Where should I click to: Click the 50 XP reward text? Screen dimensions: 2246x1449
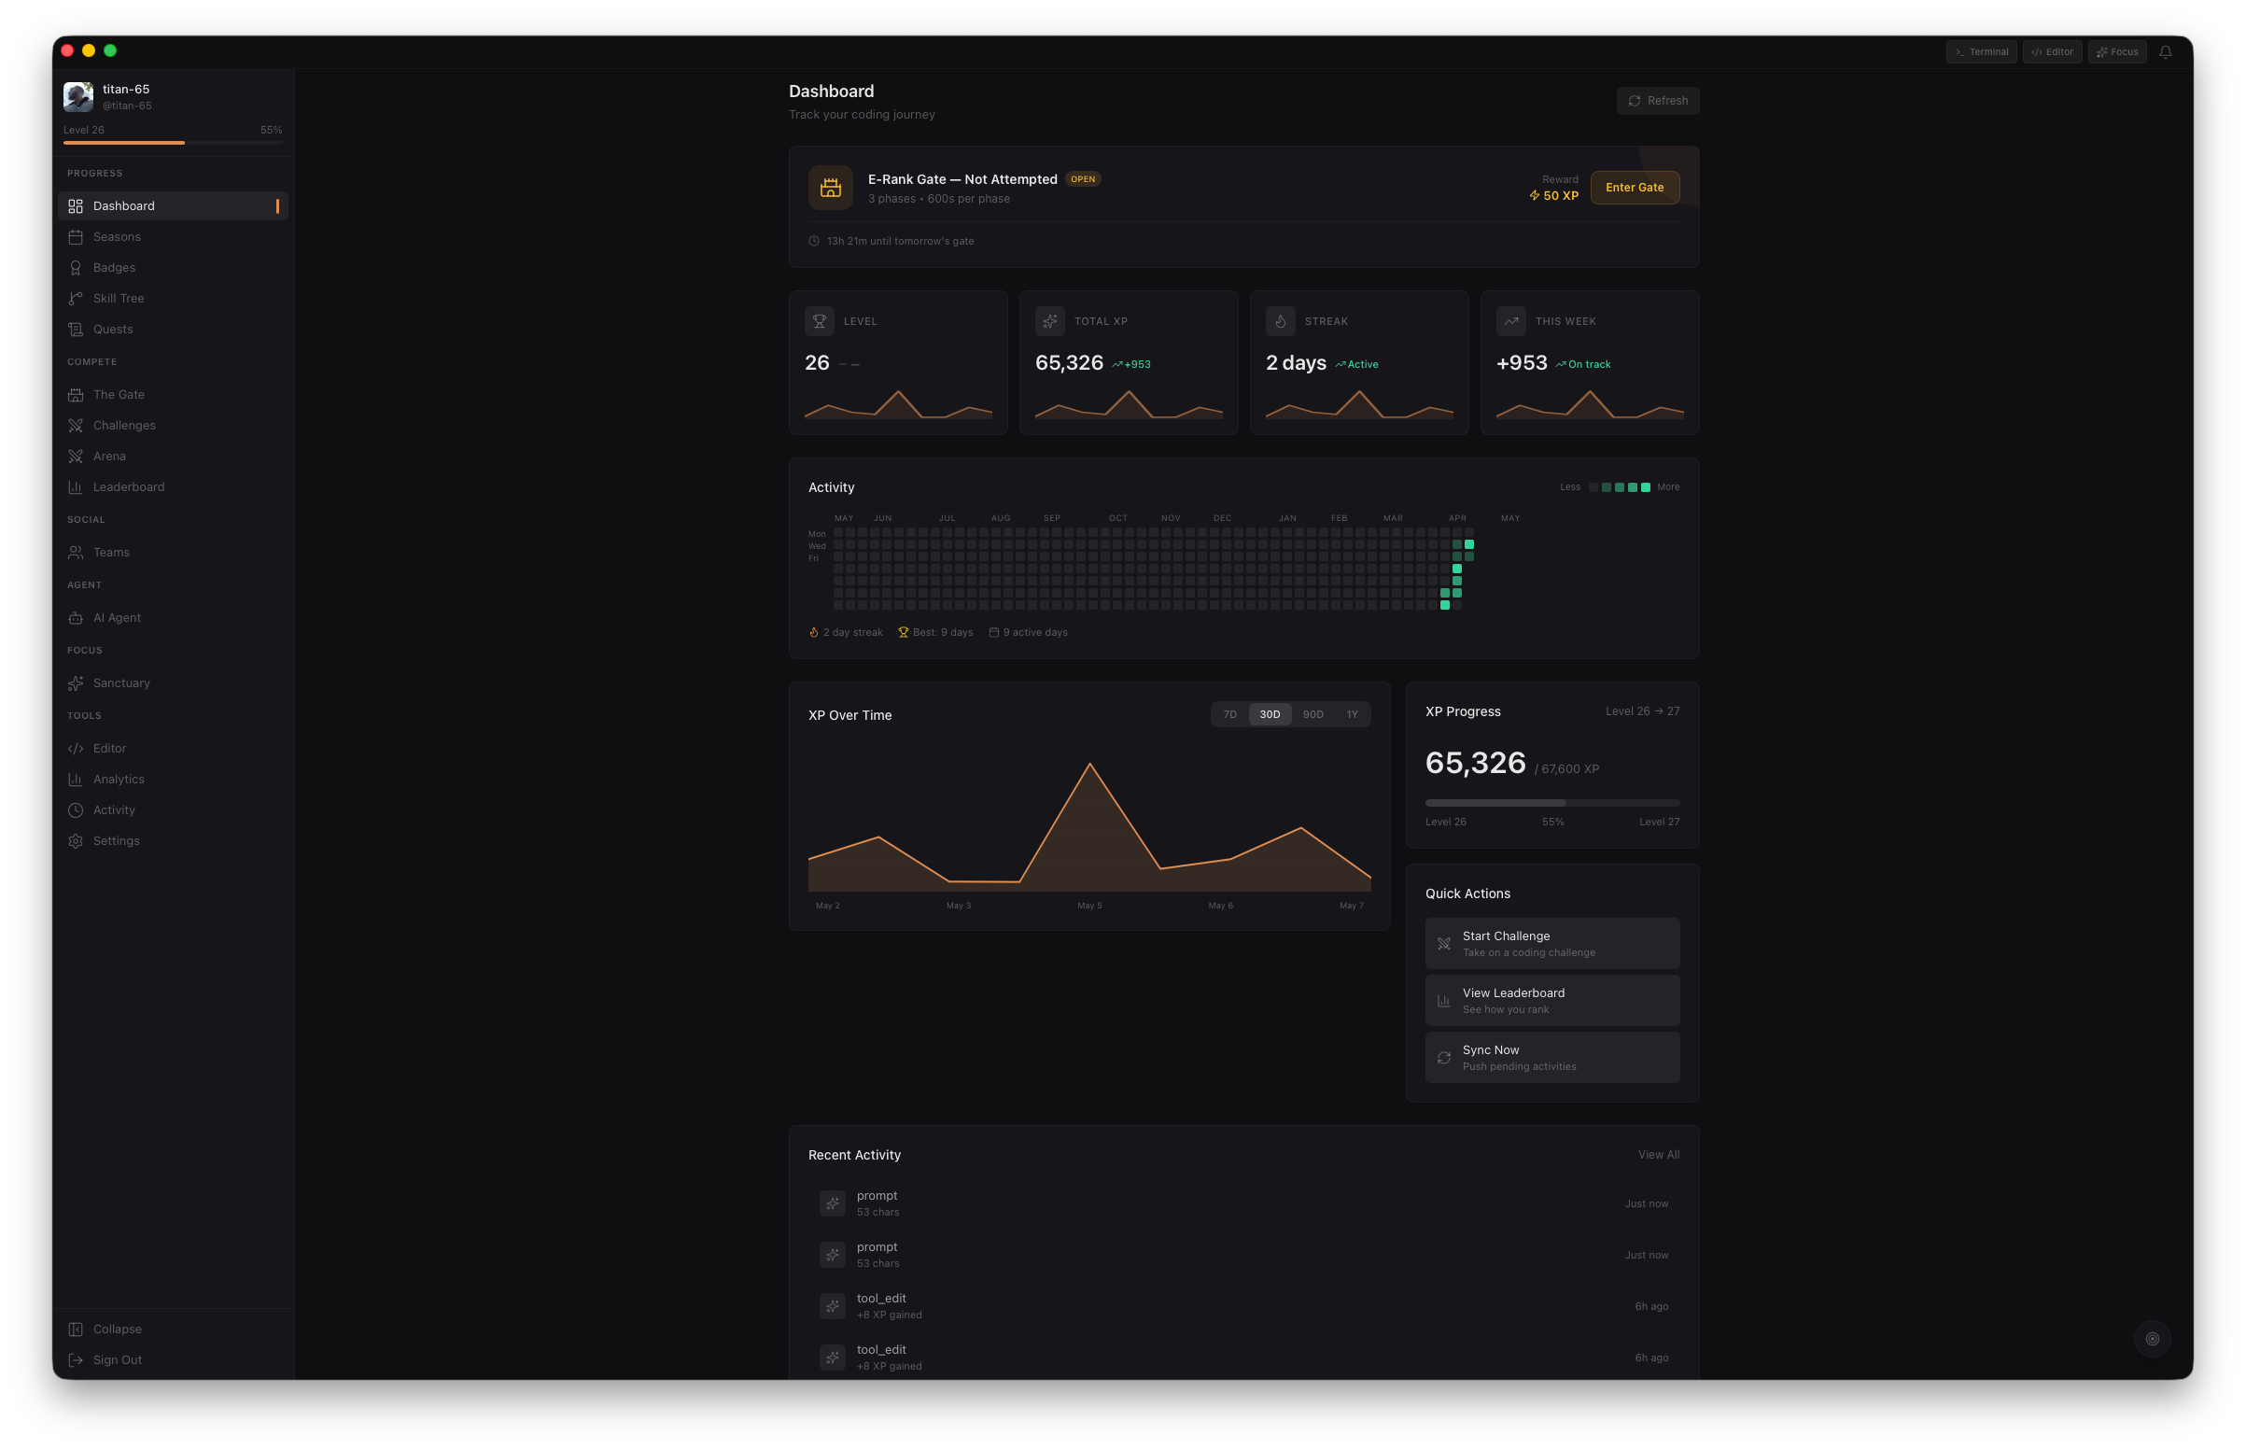[1552, 196]
